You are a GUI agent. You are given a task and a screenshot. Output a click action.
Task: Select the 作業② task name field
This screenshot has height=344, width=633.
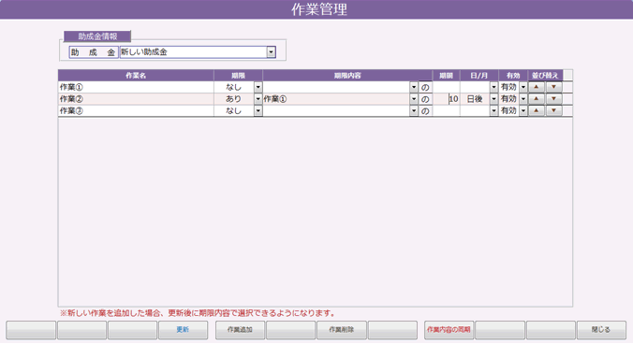coord(136,99)
